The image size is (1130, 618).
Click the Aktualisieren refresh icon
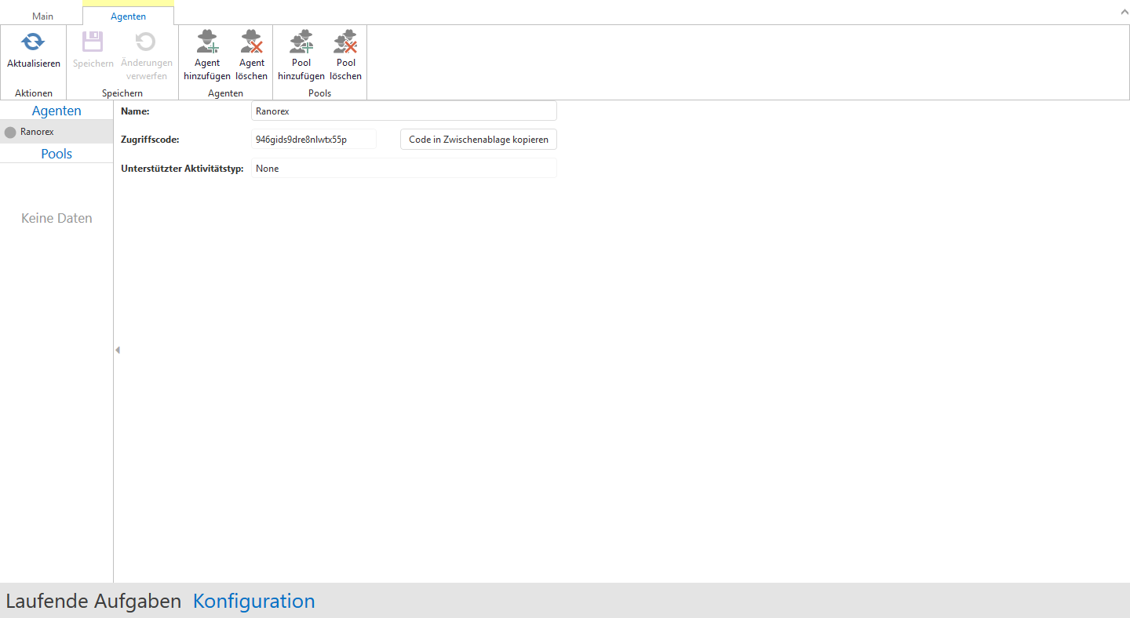pos(33,42)
